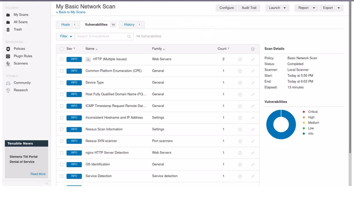Select the Plugin Rules icon
Image resolution: width=354 pixels, height=197 pixels.
coord(8,56)
